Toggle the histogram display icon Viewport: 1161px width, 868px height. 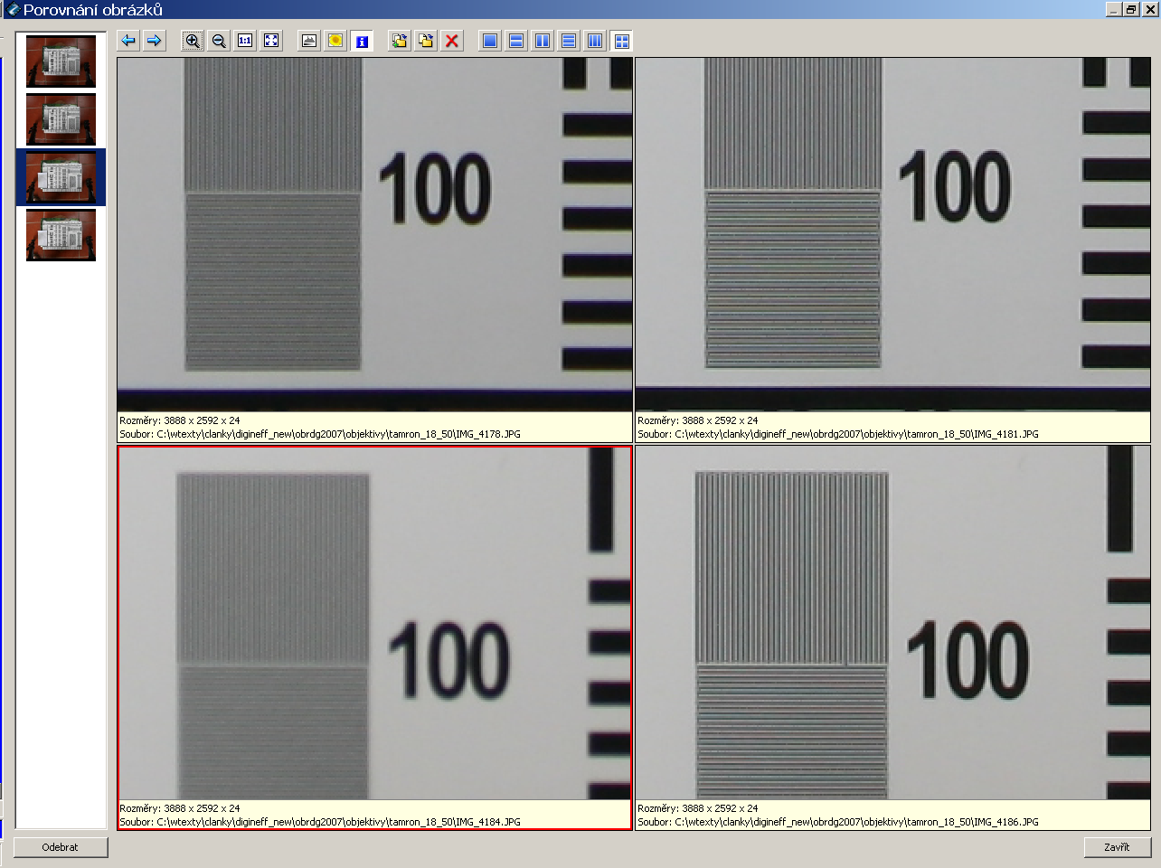(309, 41)
